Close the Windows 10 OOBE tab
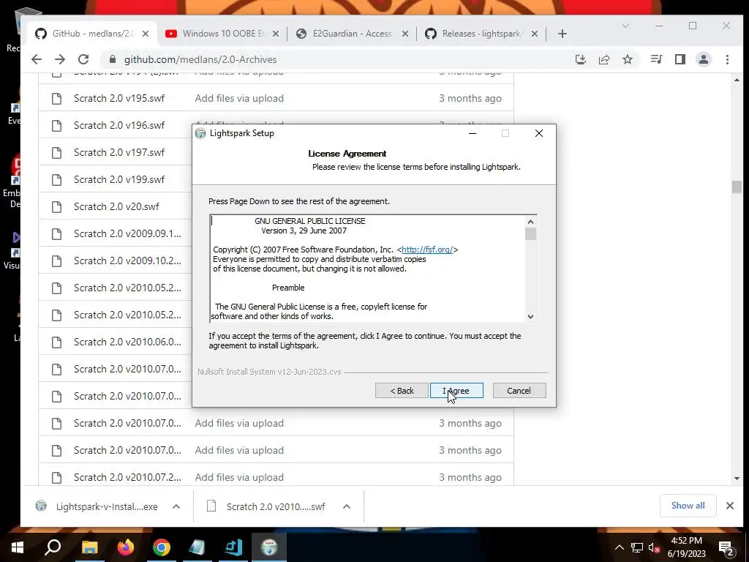 [276, 34]
